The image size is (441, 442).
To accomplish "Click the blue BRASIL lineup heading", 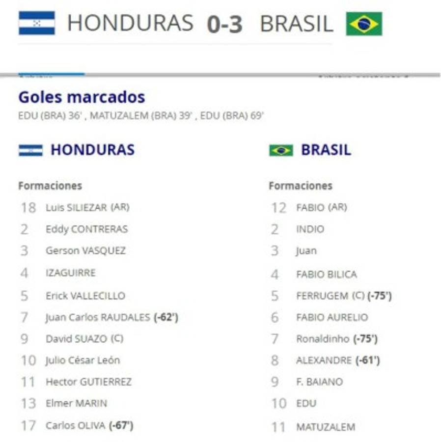I will pos(326,150).
